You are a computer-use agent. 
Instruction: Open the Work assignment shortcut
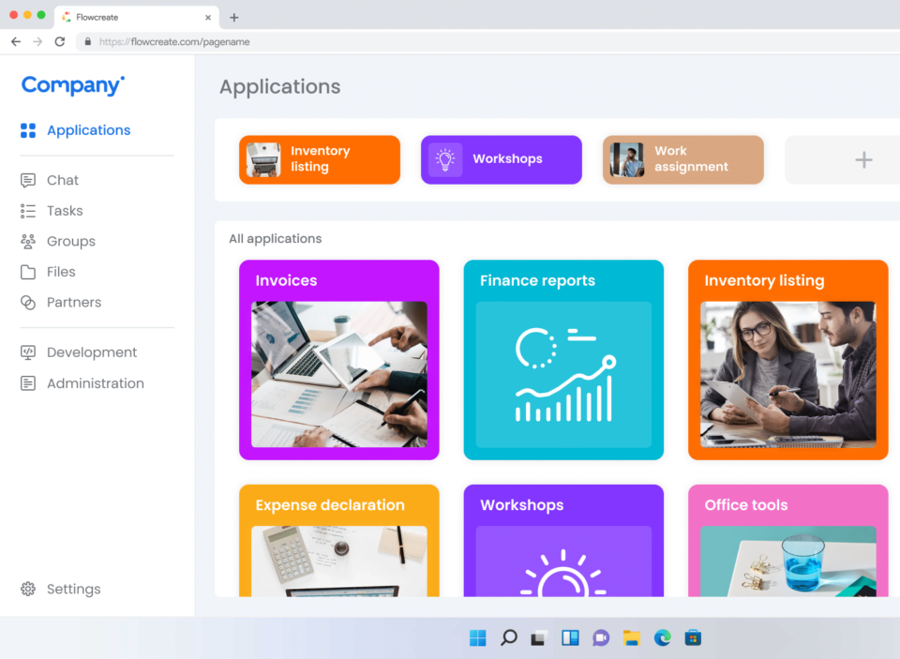point(682,159)
